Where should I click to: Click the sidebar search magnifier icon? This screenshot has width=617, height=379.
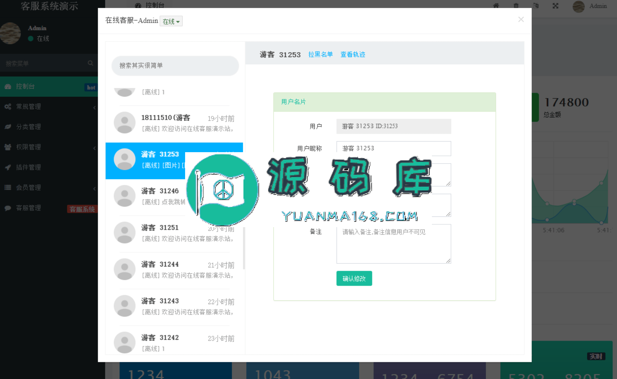(90, 63)
